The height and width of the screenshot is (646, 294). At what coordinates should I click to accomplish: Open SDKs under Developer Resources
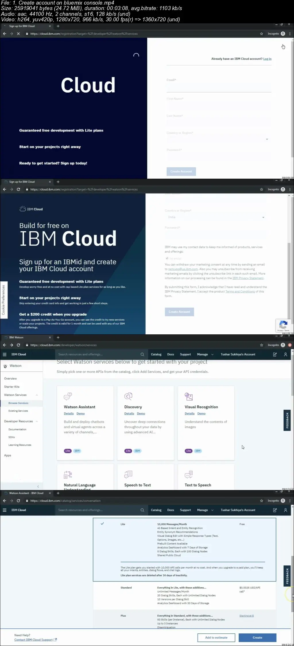coord(11,437)
